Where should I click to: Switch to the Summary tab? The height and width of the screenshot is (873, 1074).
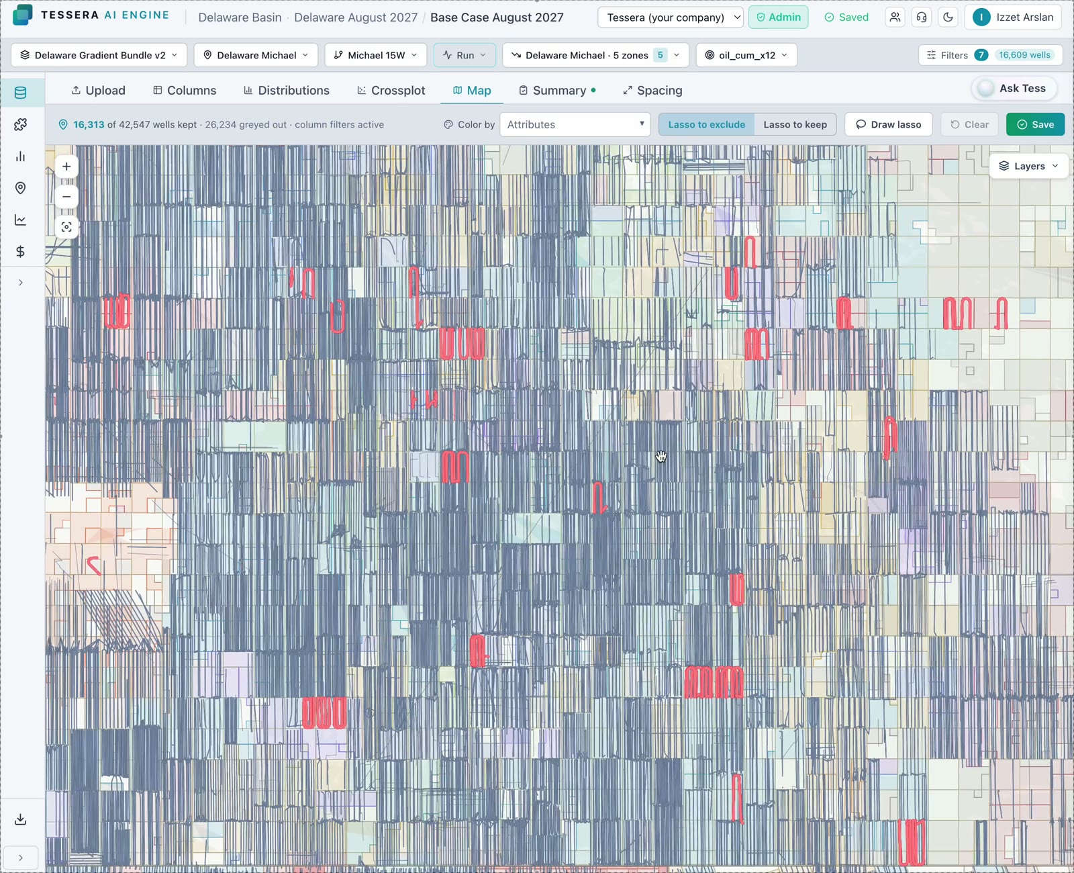click(557, 90)
